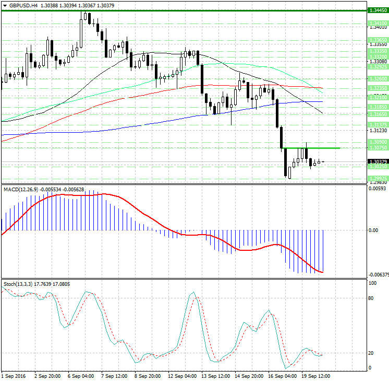Click the 2 Sep 20:00 time label

click(47, 376)
